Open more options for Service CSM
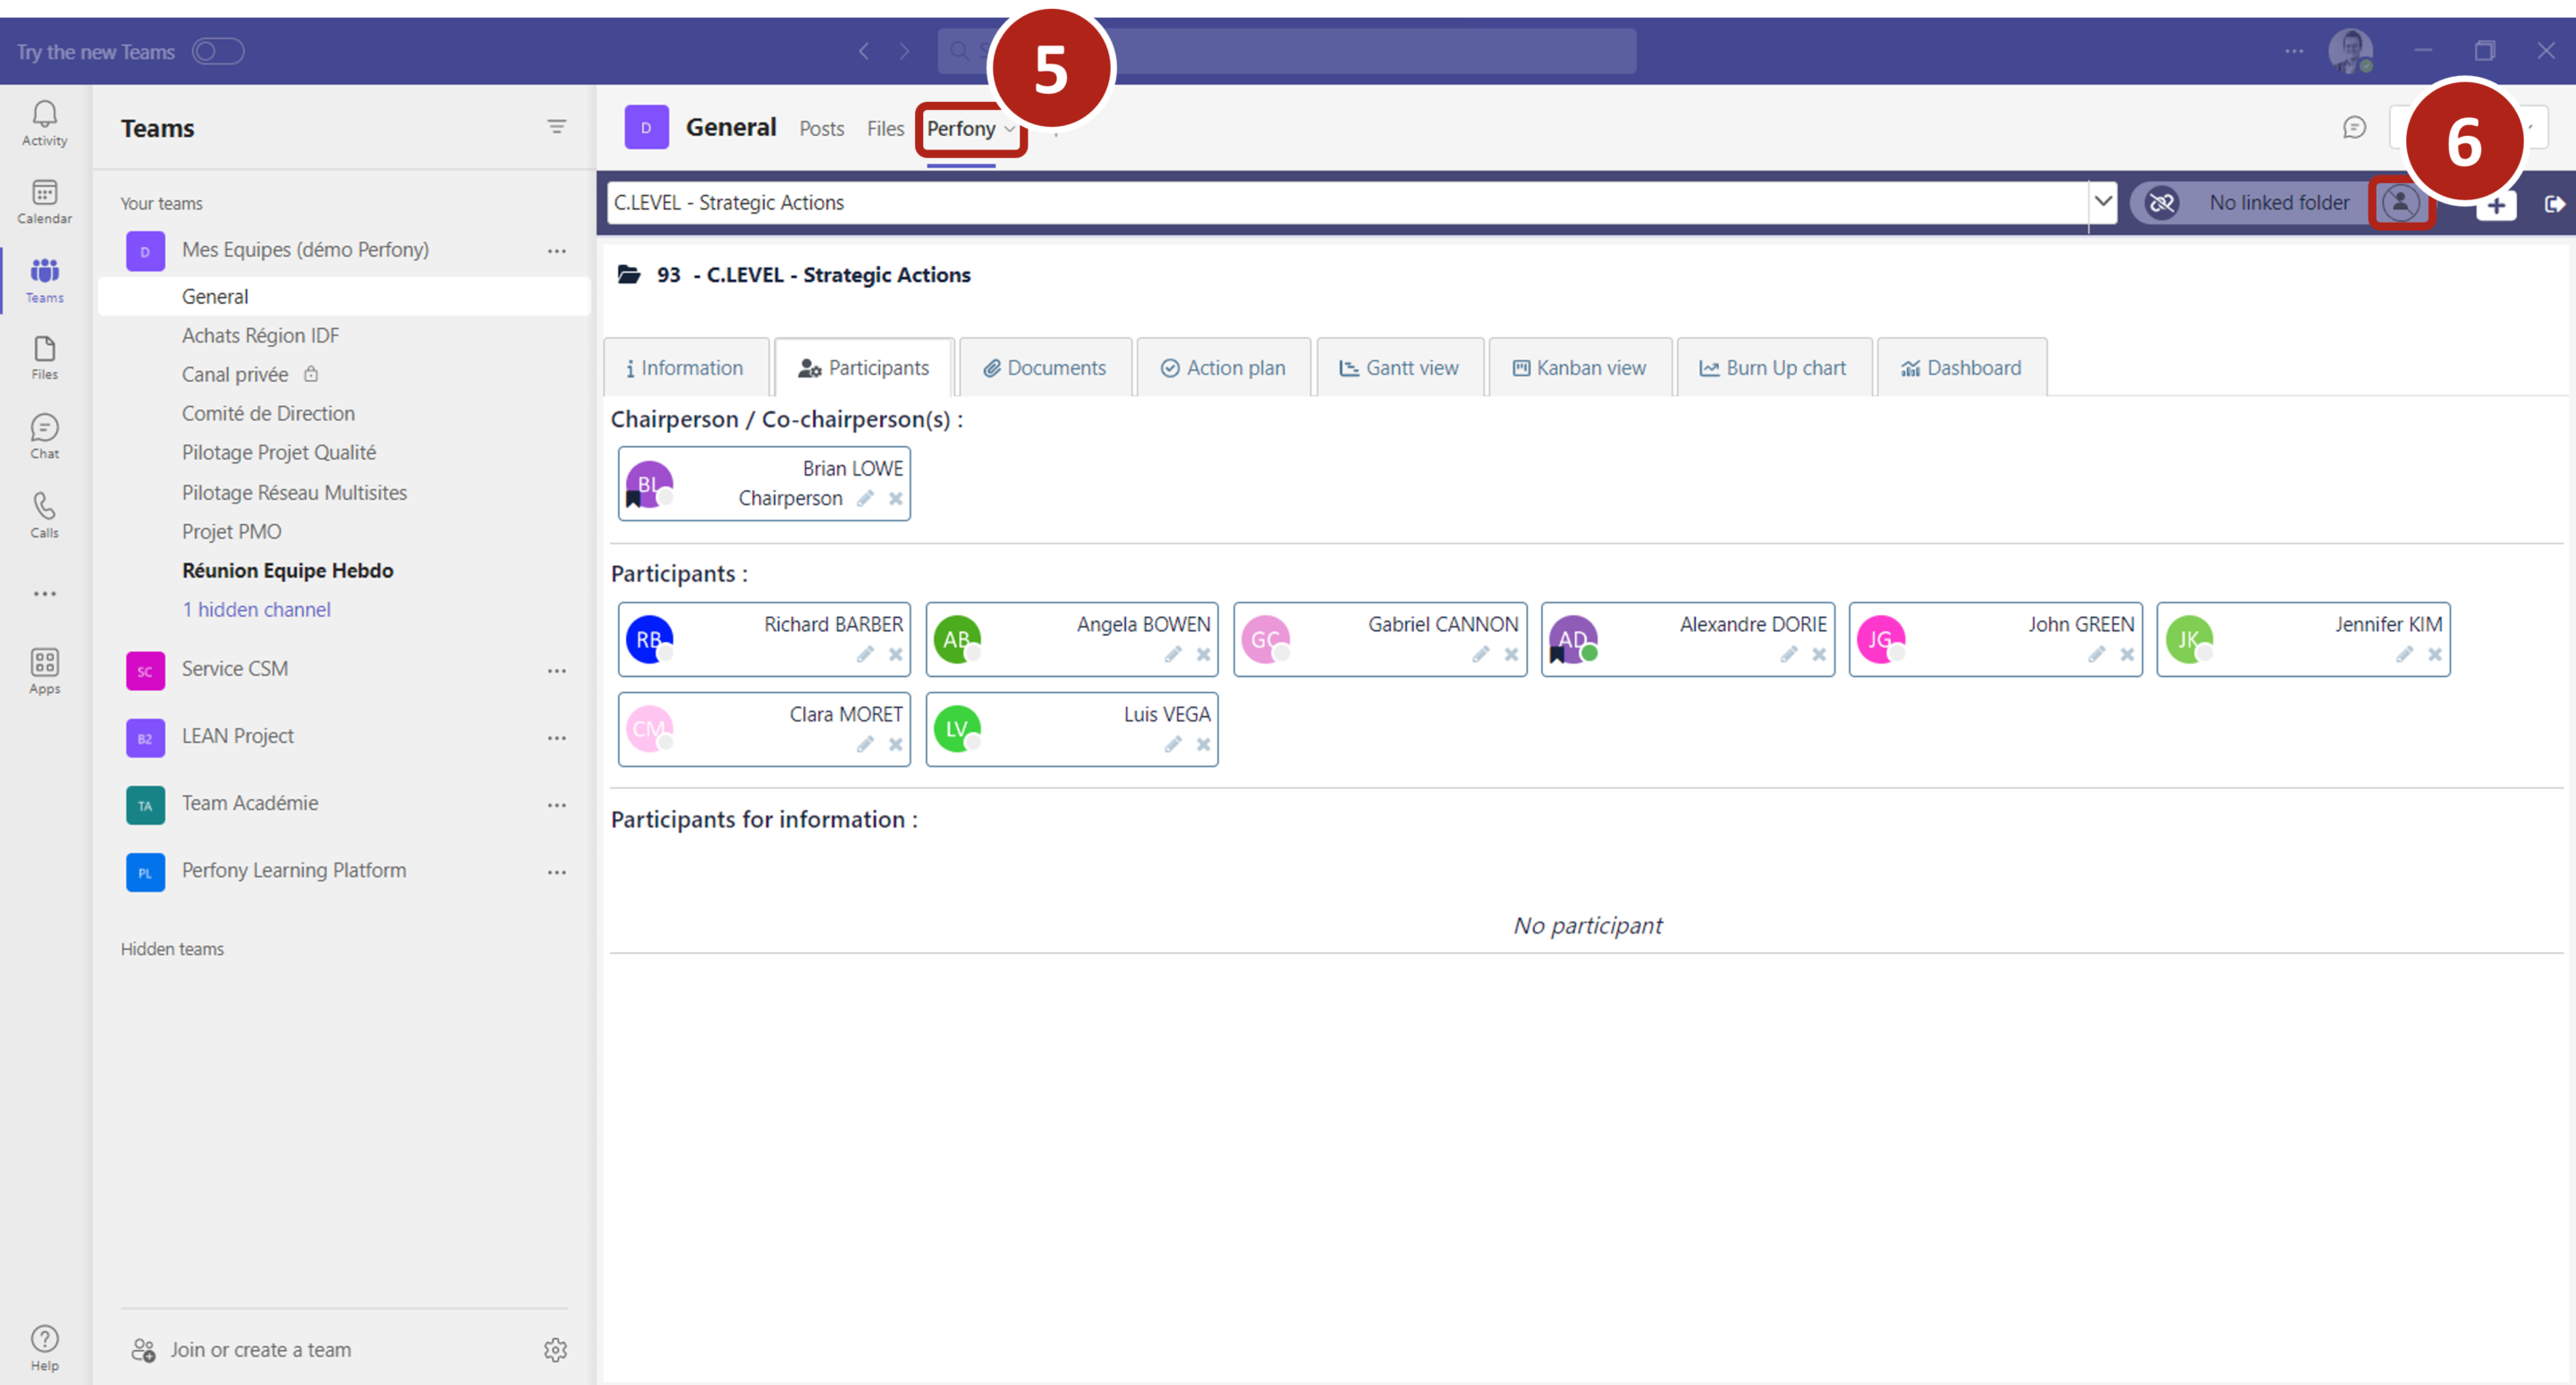The image size is (2576, 1385). pos(556,670)
